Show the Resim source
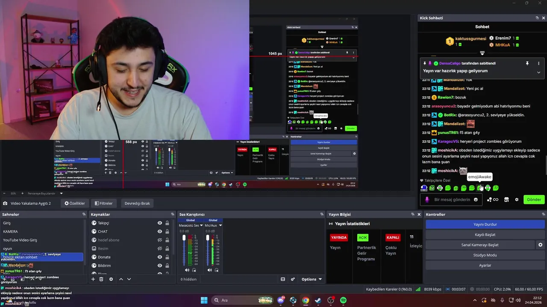Image resolution: width=547 pixels, height=307 pixels. [160, 249]
